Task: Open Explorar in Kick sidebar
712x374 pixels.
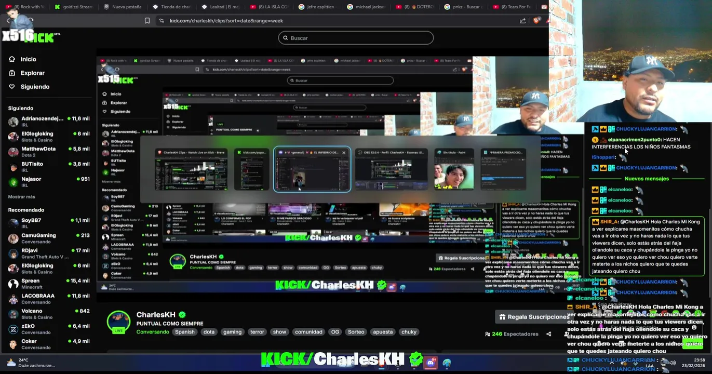Action: 33,73
